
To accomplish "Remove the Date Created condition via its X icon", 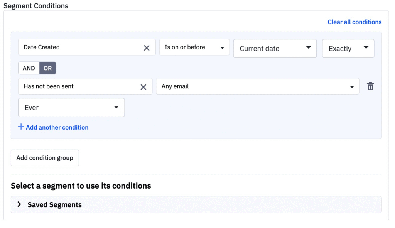I will point(147,47).
